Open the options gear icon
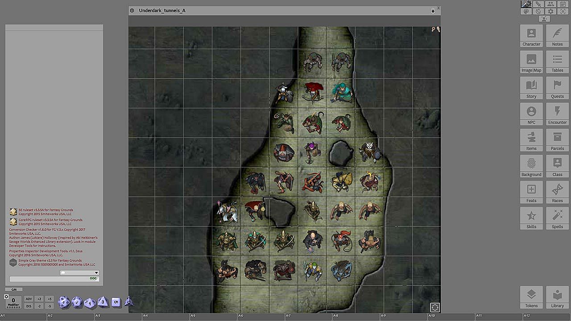Viewport: 571px width, 321px height. pos(550,11)
